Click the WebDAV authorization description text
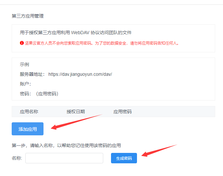This screenshot has height=176, width=223. (76, 33)
